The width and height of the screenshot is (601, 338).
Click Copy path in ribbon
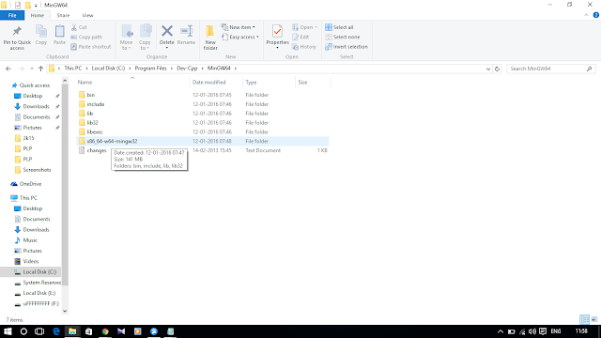pyautogui.click(x=86, y=38)
